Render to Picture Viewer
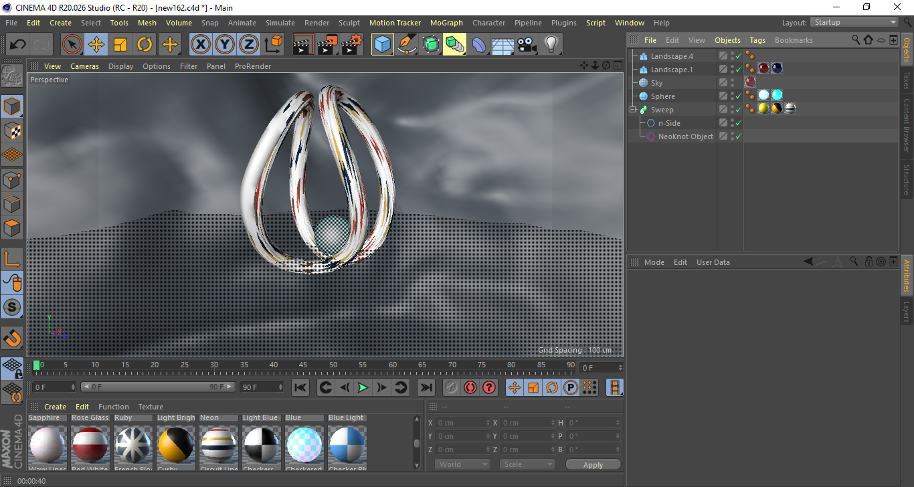914x487 pixels. [x=328, y=45]
